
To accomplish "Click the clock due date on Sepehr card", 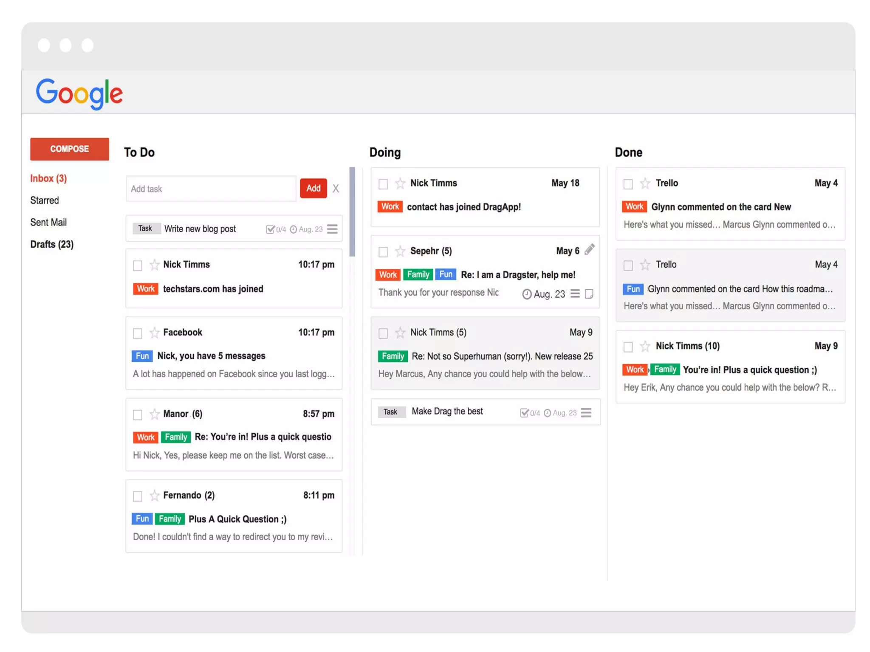I will 527,294.
